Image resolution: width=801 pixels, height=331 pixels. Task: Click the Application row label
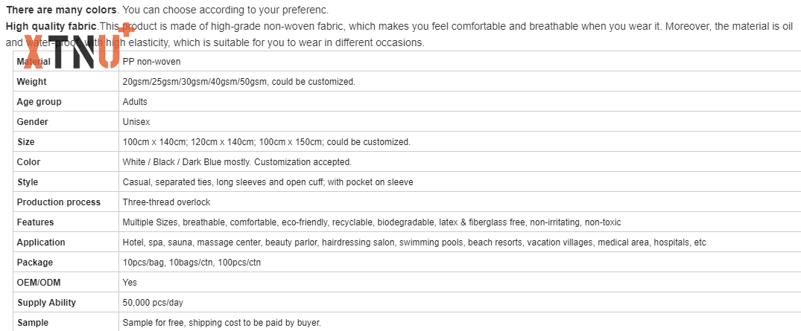[x=41, y=242]
